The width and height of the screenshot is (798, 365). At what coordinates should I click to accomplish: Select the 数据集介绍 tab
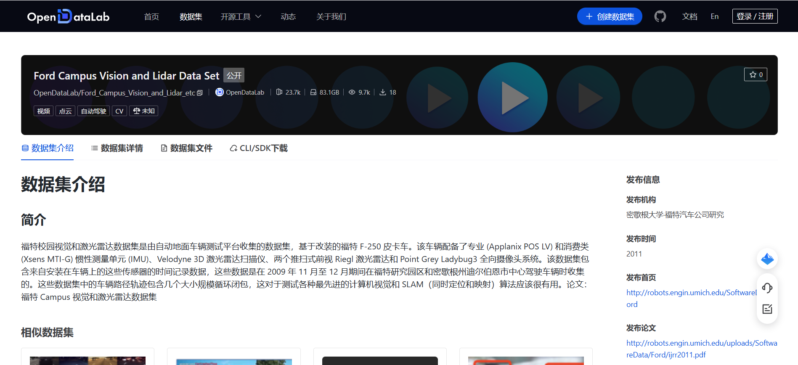click(48, 148)
